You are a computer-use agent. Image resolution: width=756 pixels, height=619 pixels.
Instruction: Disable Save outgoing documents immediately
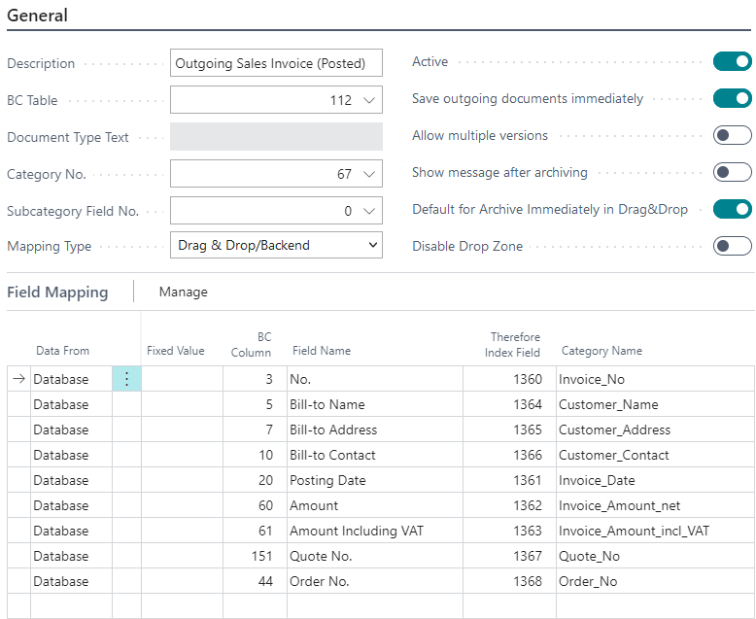732,99
